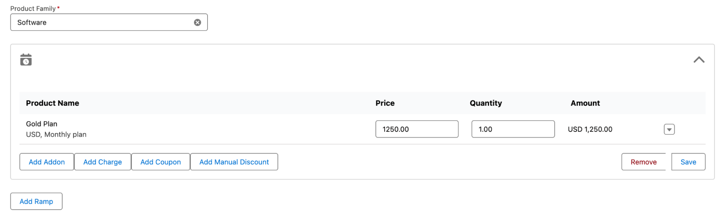Collapse the ramp section with the chevron
The width and height of the screenshot is (724, 214).
click(699, 60)
